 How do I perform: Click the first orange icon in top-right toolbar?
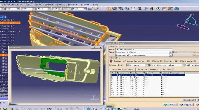pos(109,9)
